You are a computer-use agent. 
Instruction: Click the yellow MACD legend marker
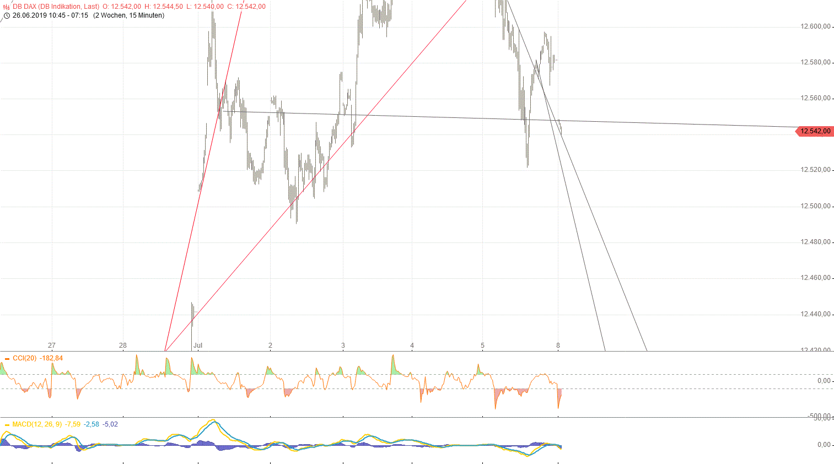pyautogui.click(x=7, y=425)
